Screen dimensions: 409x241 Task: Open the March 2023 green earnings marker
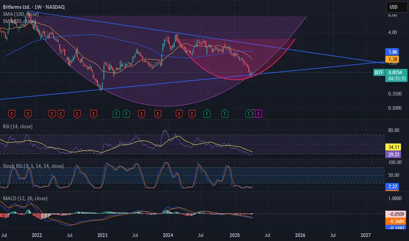116,113
